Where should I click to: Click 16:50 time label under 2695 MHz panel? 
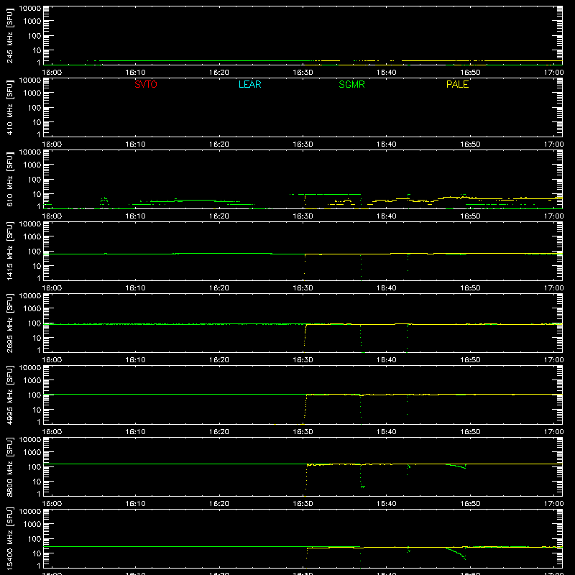pos(470,360)
